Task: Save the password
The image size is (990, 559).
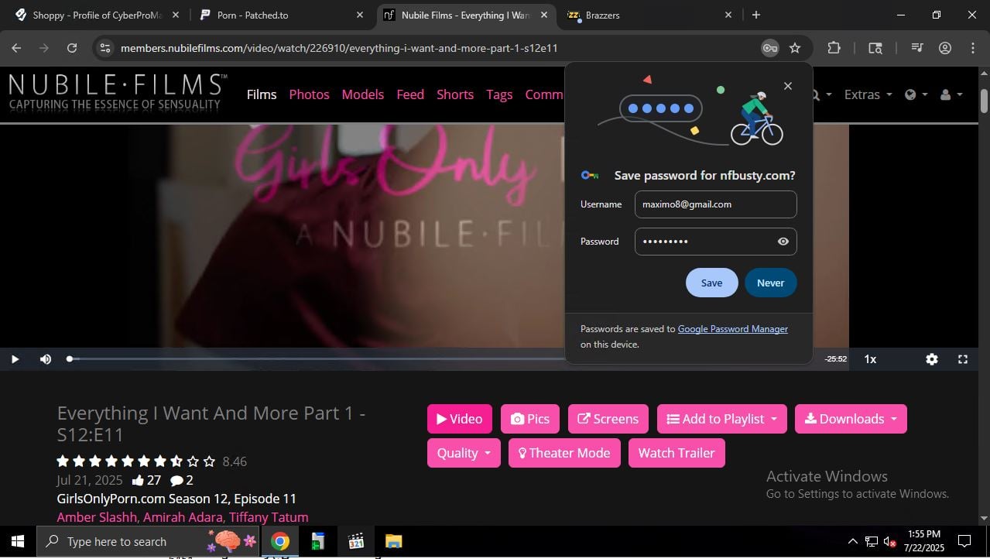Action: [711, 283]
